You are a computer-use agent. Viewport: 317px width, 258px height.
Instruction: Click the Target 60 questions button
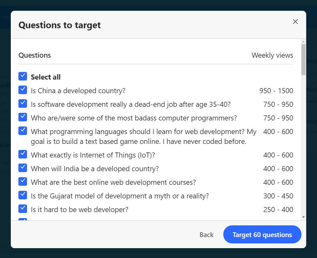pyautogui.click(x=262, y=235)
